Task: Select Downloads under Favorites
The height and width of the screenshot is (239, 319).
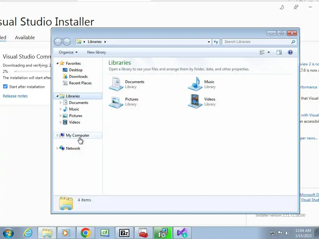Action: point(78,77)
